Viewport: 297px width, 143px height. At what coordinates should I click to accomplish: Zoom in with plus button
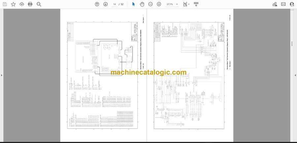coord(159,4)
